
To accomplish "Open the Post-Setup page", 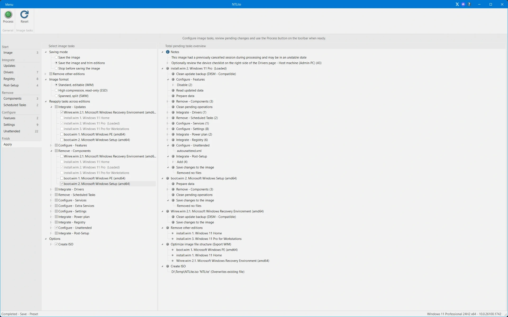I will (x=21, y=85).
